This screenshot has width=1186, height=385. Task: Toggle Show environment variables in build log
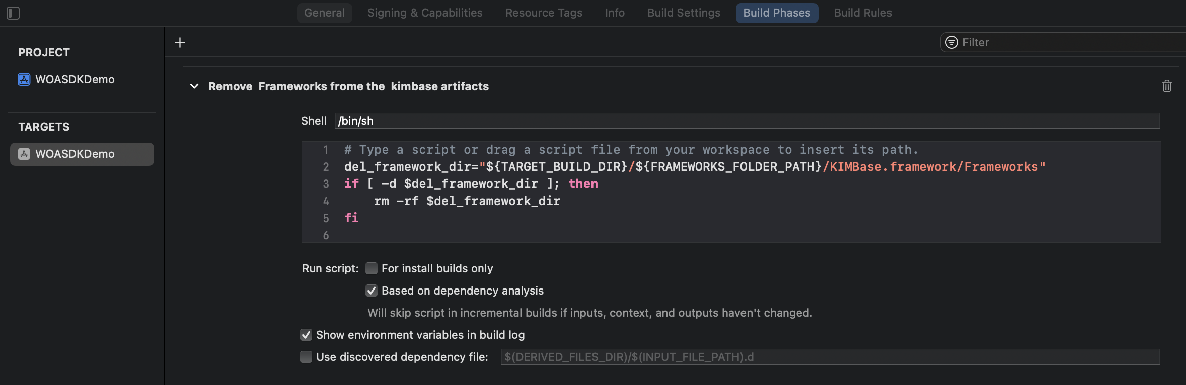[x=306, y=335]
